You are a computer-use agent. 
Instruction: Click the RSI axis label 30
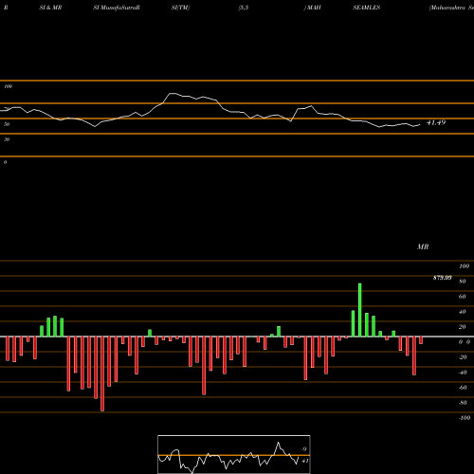(7, 139)
